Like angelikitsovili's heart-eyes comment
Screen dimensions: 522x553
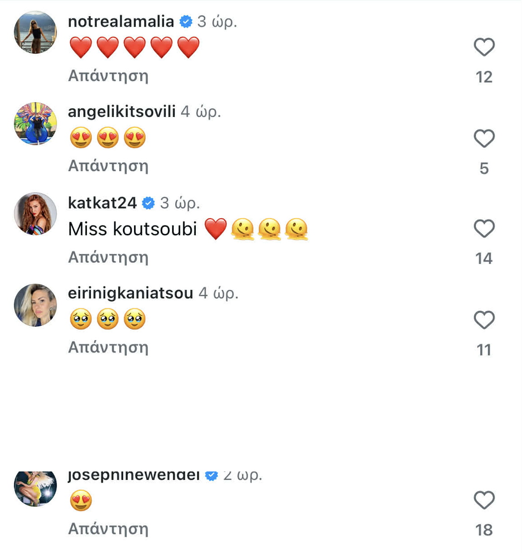click(x=484, y=138)
